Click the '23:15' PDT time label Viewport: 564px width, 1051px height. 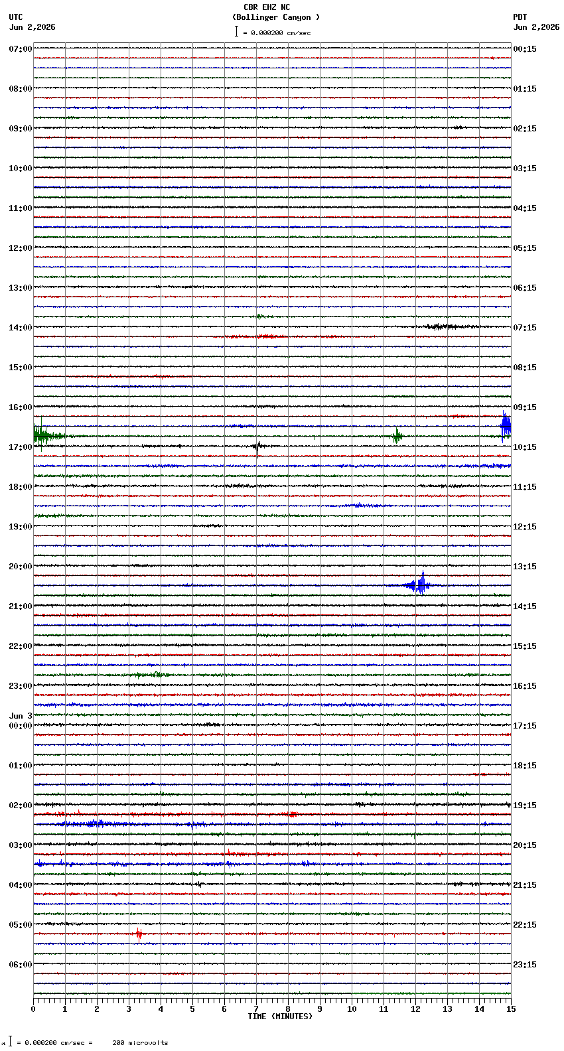525,965
